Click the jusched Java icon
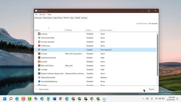The height and width of the screenshot is (102, 181). (x=39, y=62)
